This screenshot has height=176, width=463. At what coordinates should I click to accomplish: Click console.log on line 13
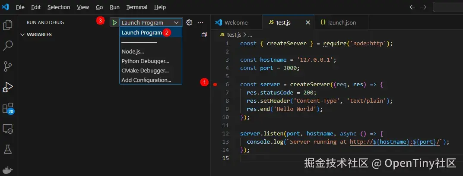[265, 142]
